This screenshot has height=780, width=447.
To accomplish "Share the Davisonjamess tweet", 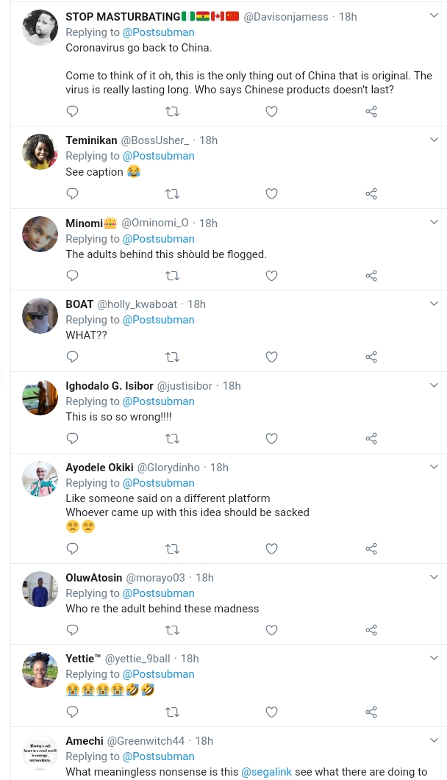I will click(x=371, y=112).
